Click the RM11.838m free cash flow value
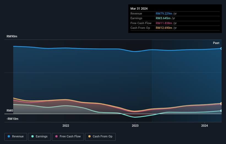 [164, 23]
